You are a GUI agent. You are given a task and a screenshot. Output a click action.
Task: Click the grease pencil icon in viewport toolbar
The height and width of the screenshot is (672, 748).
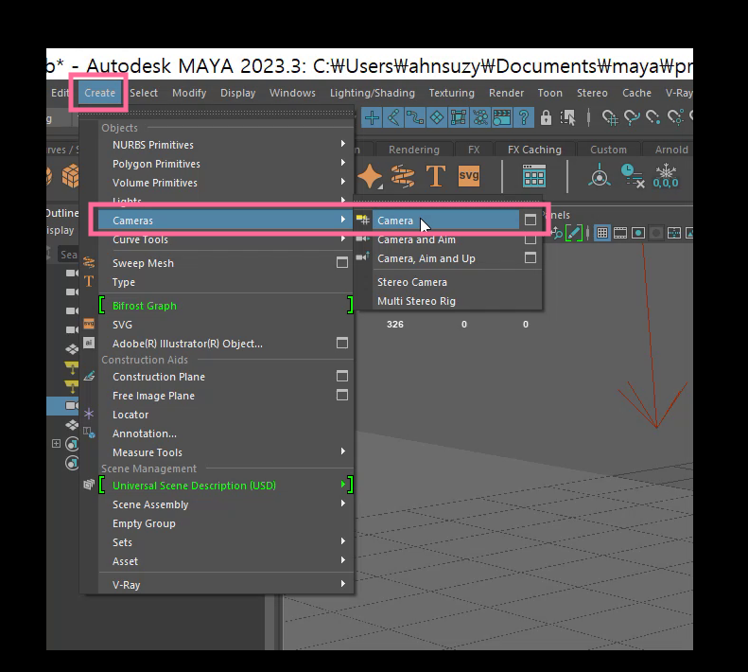pyautogui.click(x=574, y=233)
